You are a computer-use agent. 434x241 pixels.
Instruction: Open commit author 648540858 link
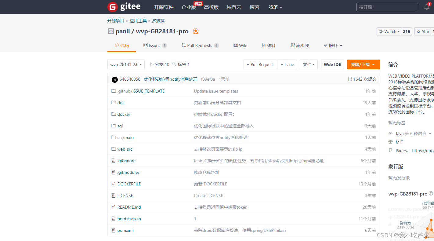pyautogui.click(x=130, y=79)
